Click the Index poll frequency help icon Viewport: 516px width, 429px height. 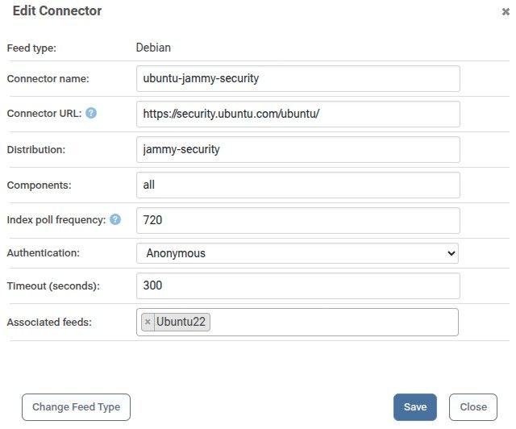point(115,219)
